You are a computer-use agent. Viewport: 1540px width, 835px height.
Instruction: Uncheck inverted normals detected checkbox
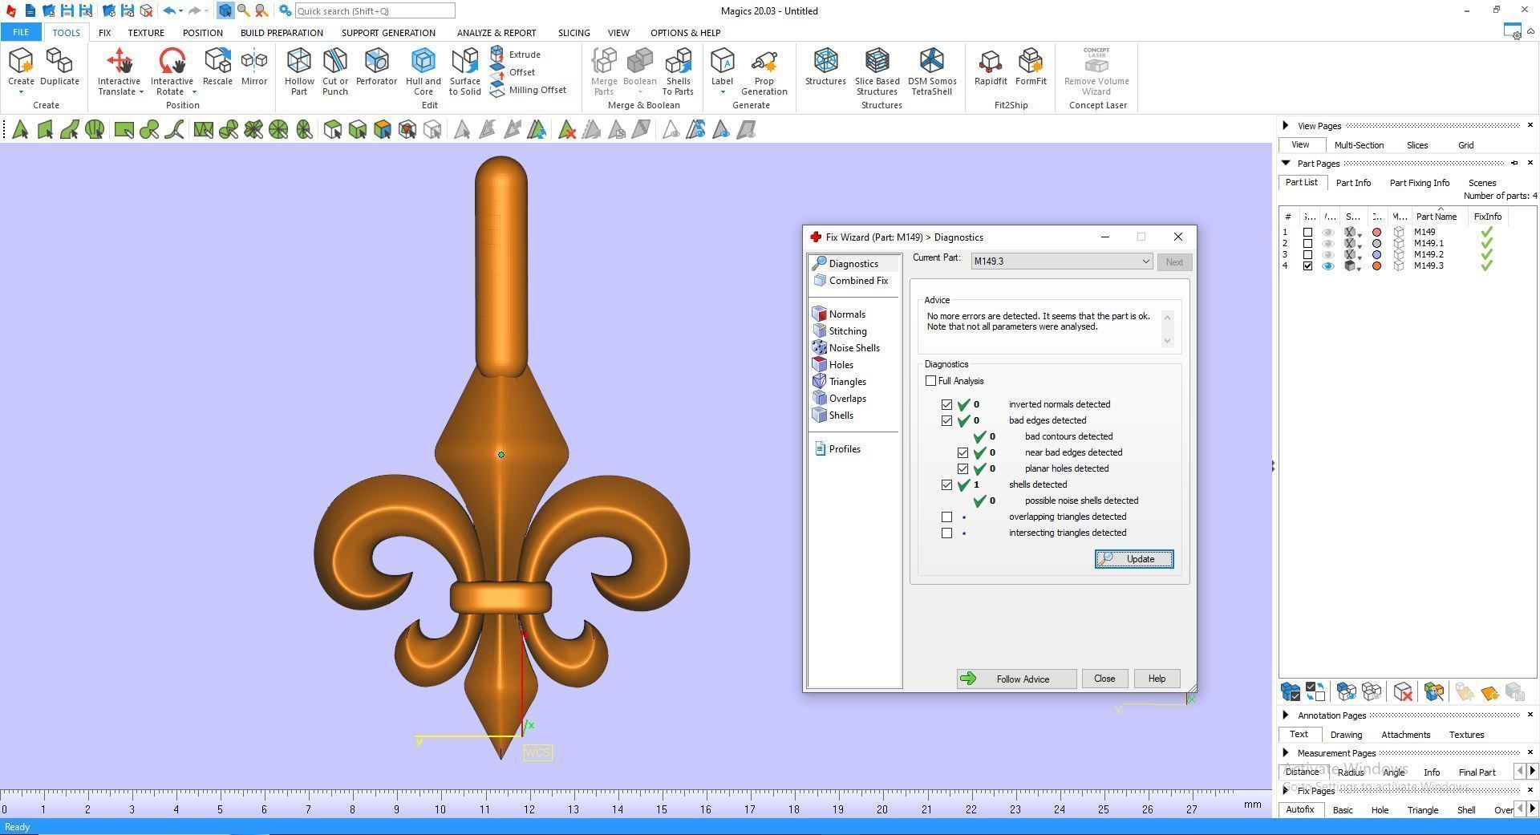click(x=946, y=404)
